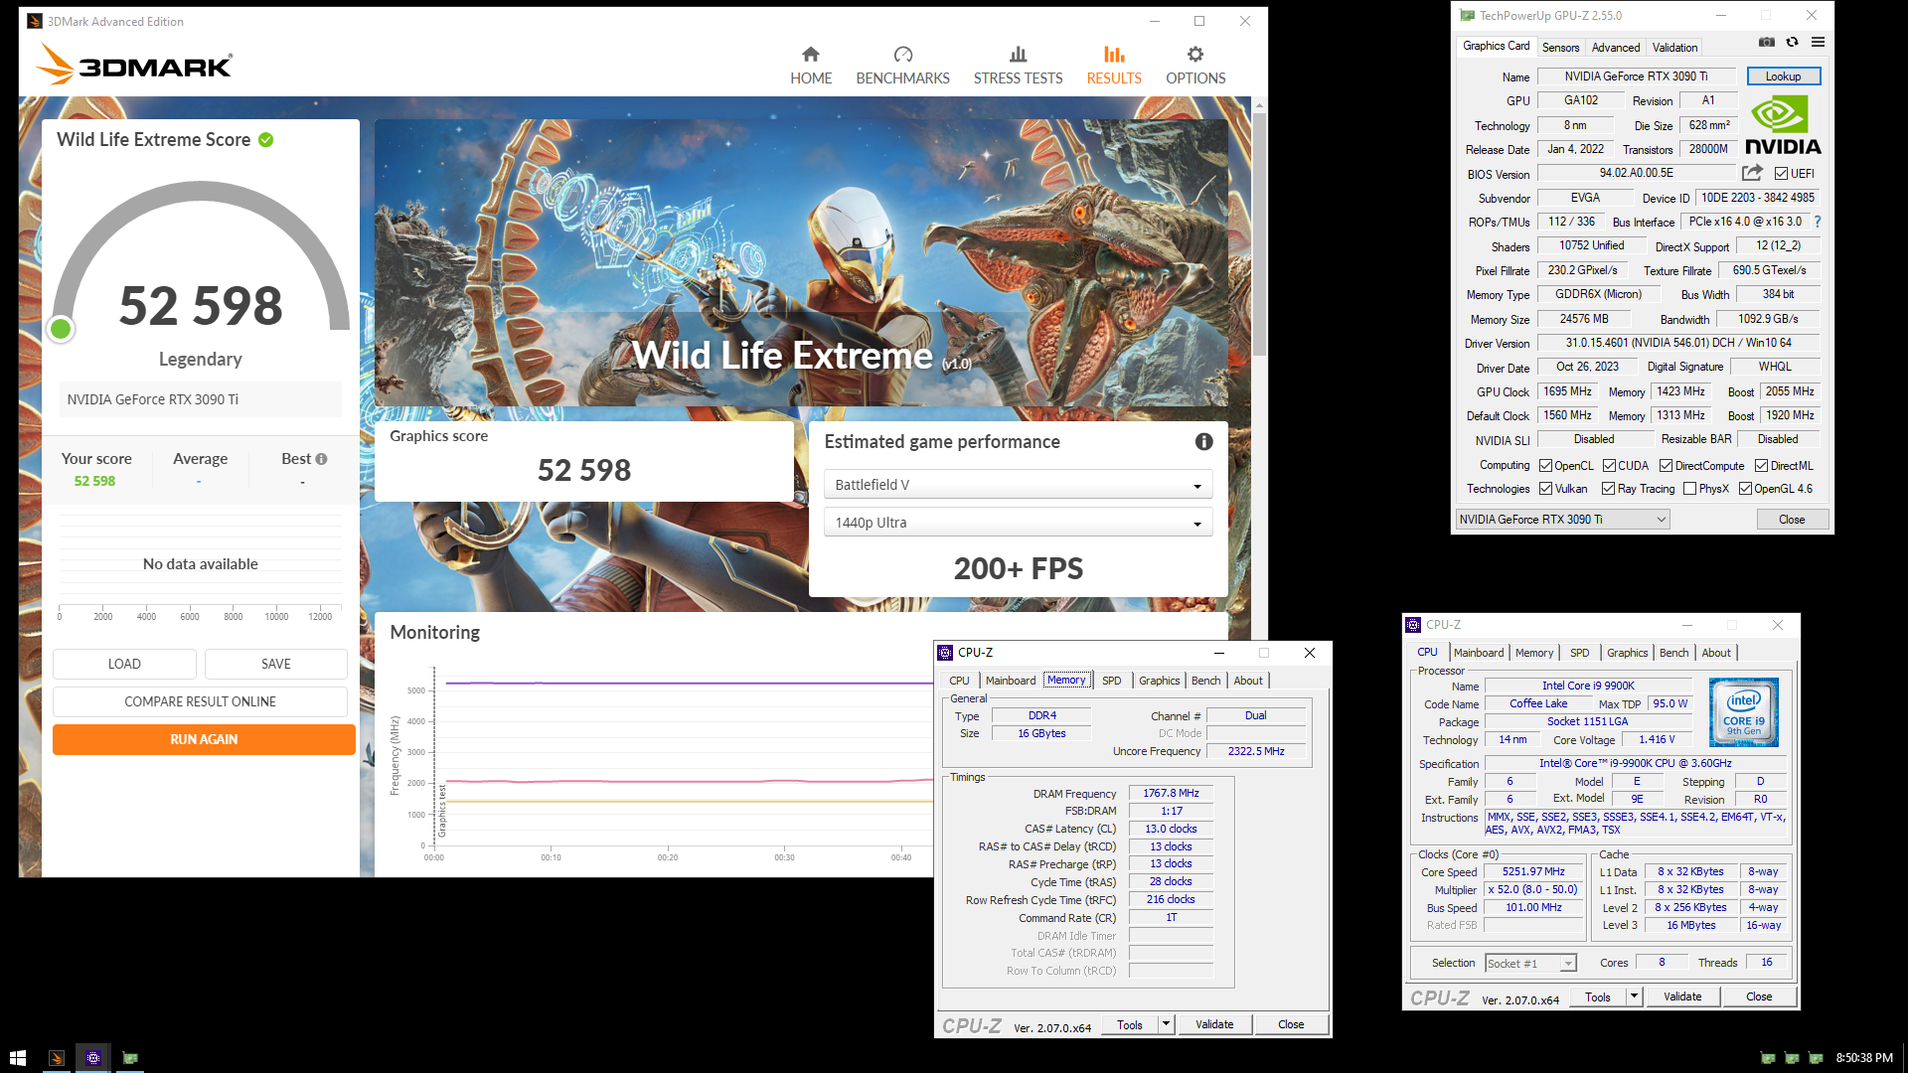The width and height of the screenshot is (1908, 1073).
Task: Click the GPU Name field in GPU-Z
Action: pyautogui.click(x=1636, y=77)
